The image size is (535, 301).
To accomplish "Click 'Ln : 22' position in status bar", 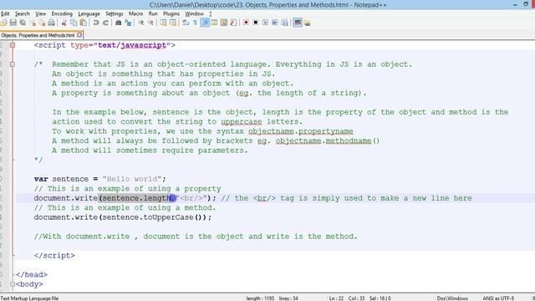I will click(336, 298).
